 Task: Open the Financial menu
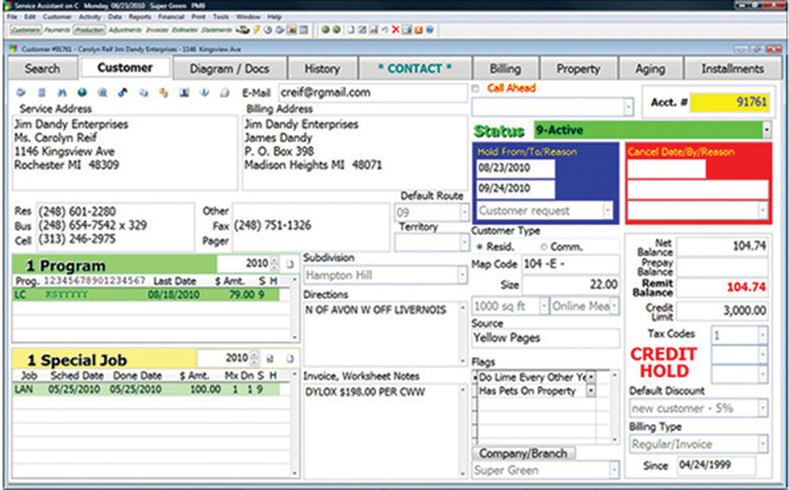[171, 17]
